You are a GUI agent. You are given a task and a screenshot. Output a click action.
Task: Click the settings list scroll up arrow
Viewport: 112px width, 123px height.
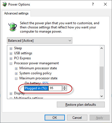pyautogui.click(x=102, y=48)
